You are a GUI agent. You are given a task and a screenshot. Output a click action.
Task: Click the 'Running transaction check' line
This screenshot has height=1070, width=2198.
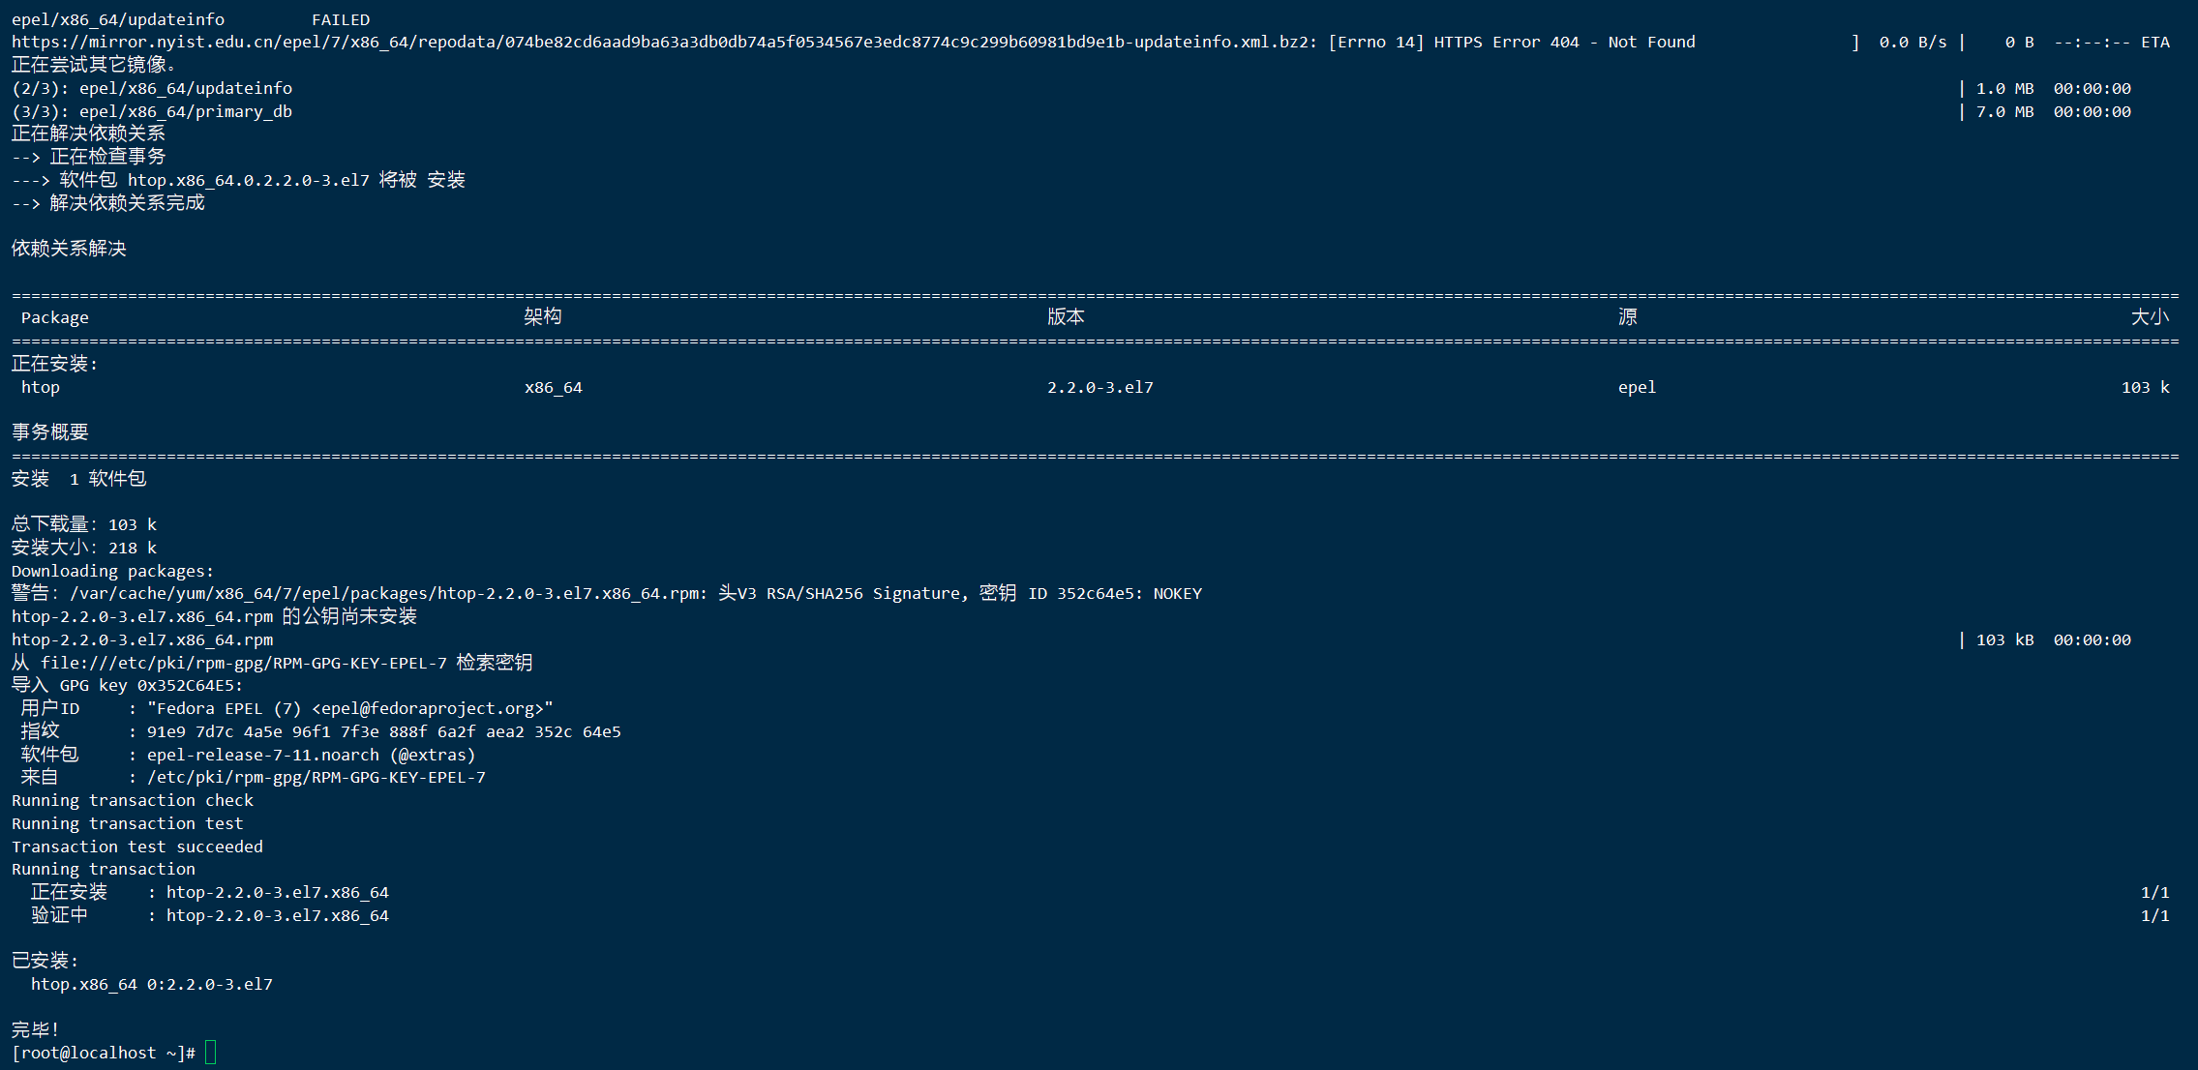click(x=133, y=801)
